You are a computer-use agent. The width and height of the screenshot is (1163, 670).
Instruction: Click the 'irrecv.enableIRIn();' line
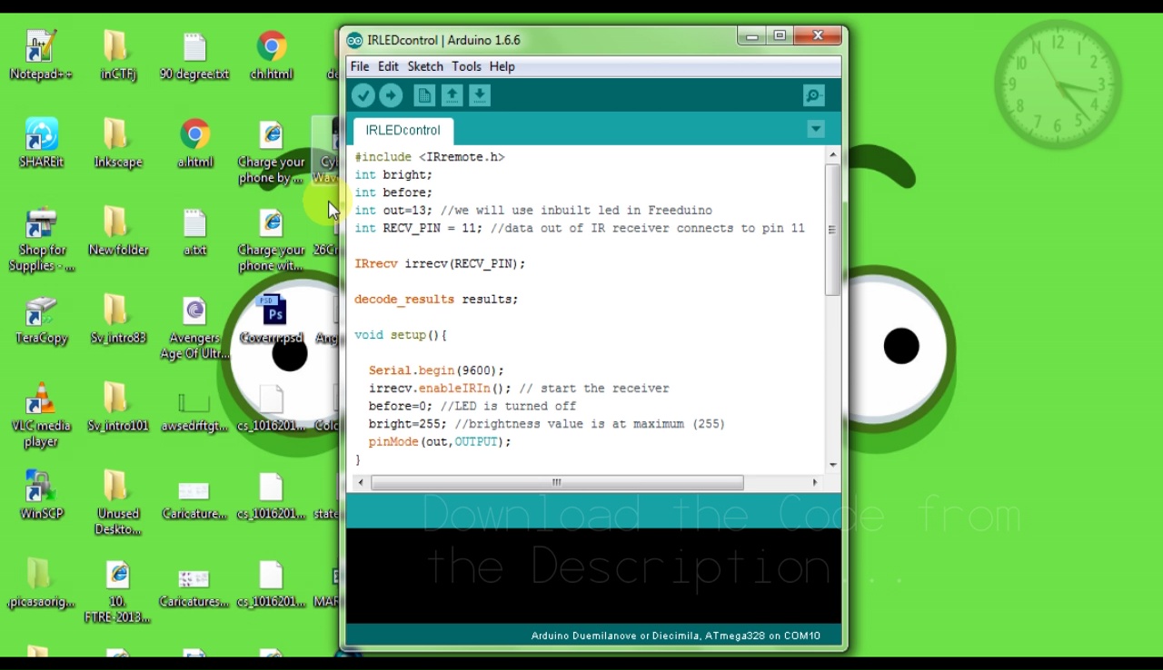(519, 389)
